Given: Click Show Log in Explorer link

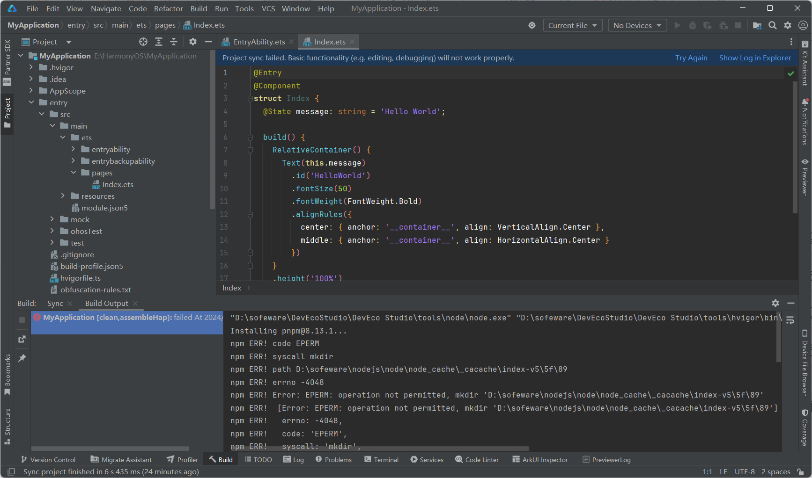Looking at the screenshot, I should pyautogui.click(x=755, y=58).
